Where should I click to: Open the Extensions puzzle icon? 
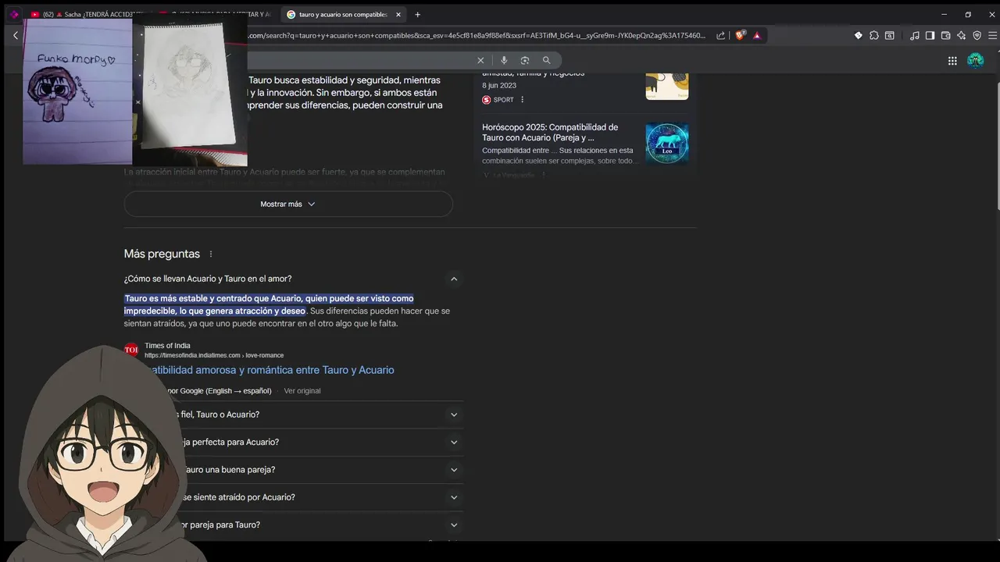tap(873, 35)
